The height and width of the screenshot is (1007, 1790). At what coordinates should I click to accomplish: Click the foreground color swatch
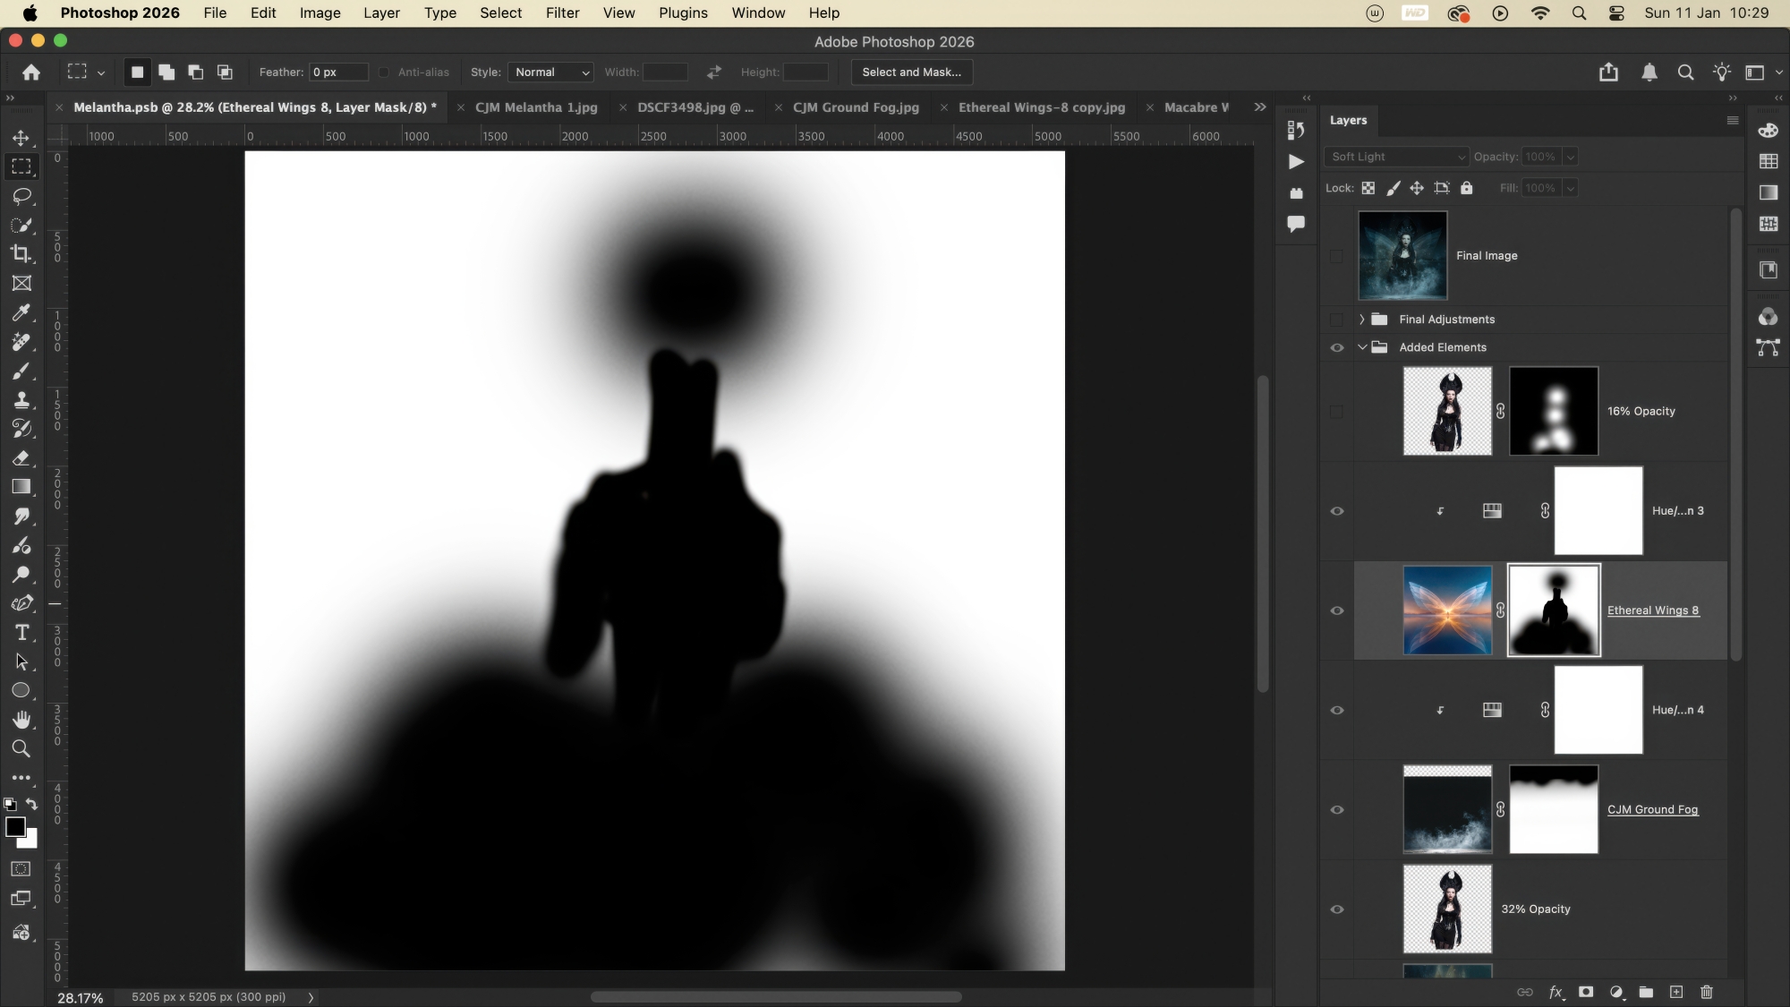pos(14,827)
